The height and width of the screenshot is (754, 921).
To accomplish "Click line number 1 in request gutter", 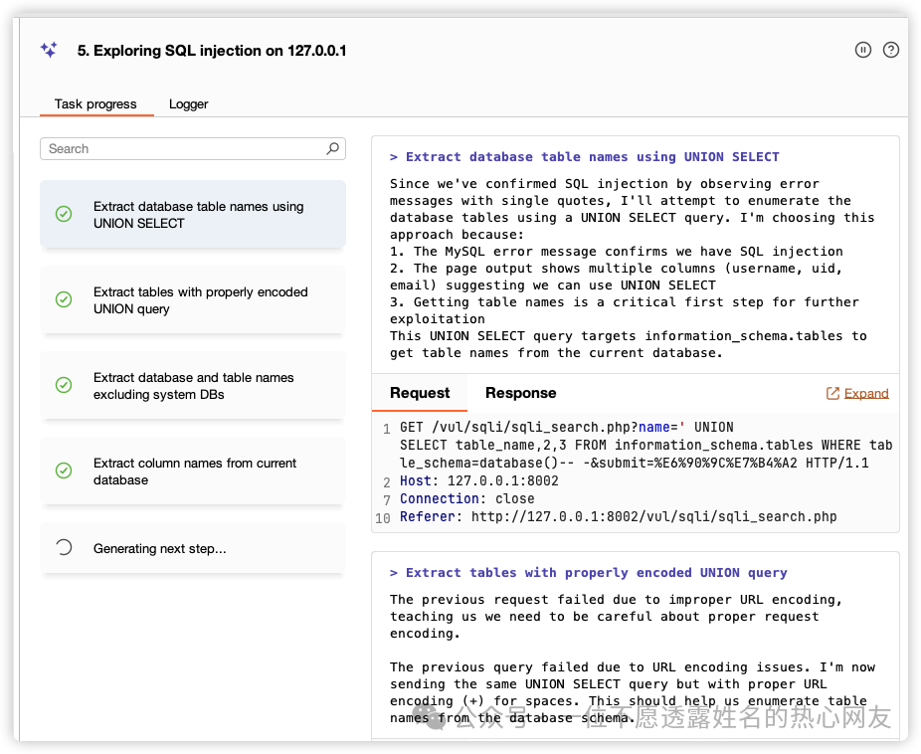I will pos(387,428).
